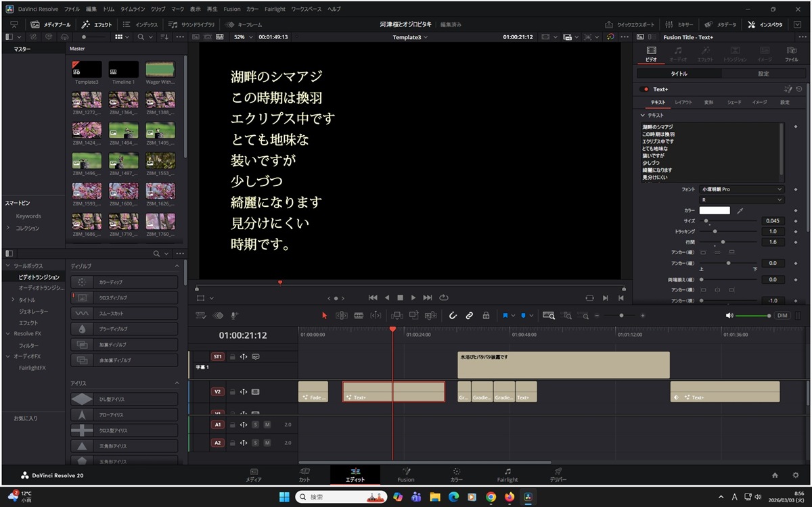Switch to the レイアウト tab in inspector
The height and width of the screenshot is (507, 812).
683,103
